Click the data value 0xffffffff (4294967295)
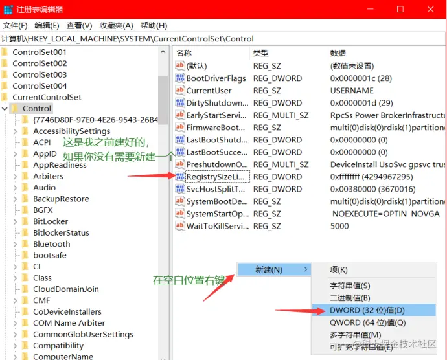447x360 pixels. click(371, 177)
